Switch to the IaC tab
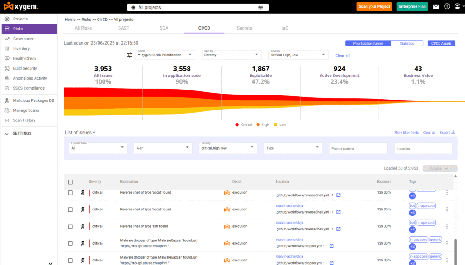 tap(285, 28)
